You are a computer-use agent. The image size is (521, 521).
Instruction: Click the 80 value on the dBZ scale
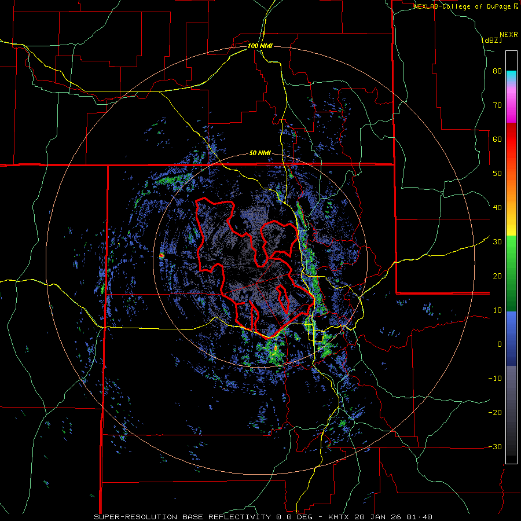497,71
